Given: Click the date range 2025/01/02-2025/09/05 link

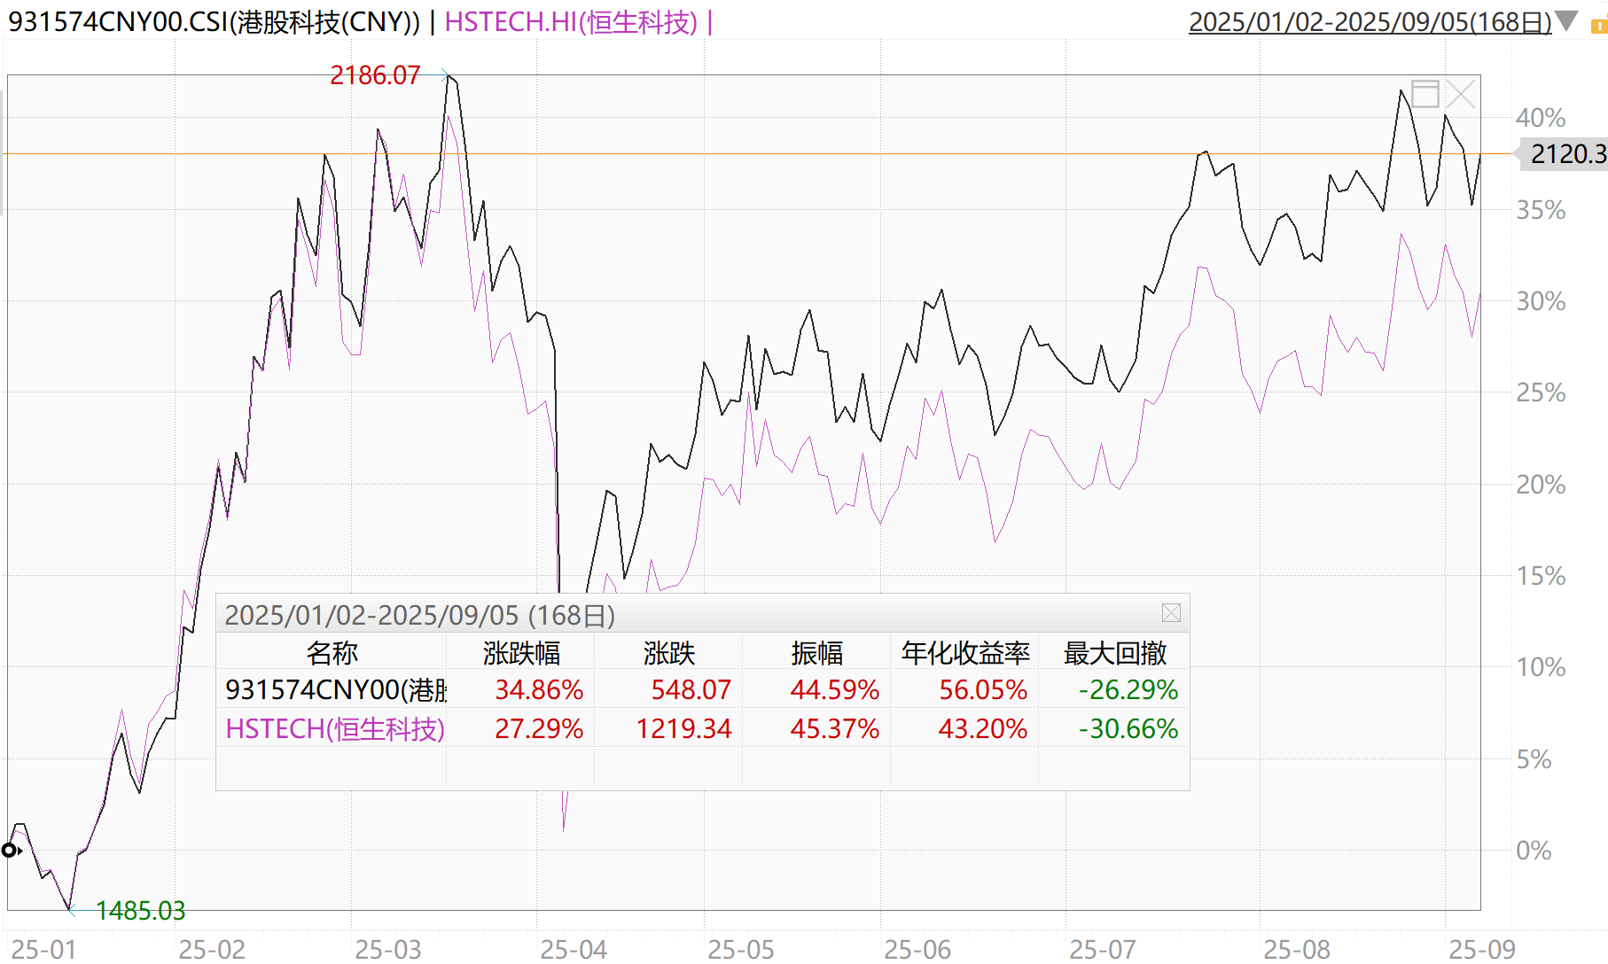Looking at the screenshot, I should [x=1369, y=22].
